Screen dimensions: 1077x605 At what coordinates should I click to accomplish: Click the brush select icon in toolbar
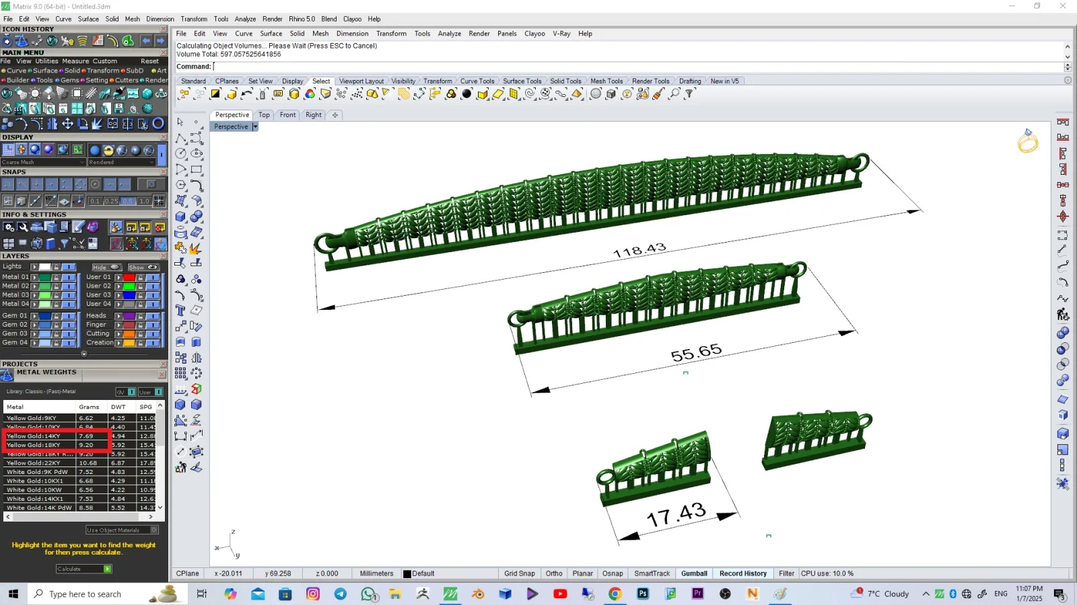pos(658,94)
